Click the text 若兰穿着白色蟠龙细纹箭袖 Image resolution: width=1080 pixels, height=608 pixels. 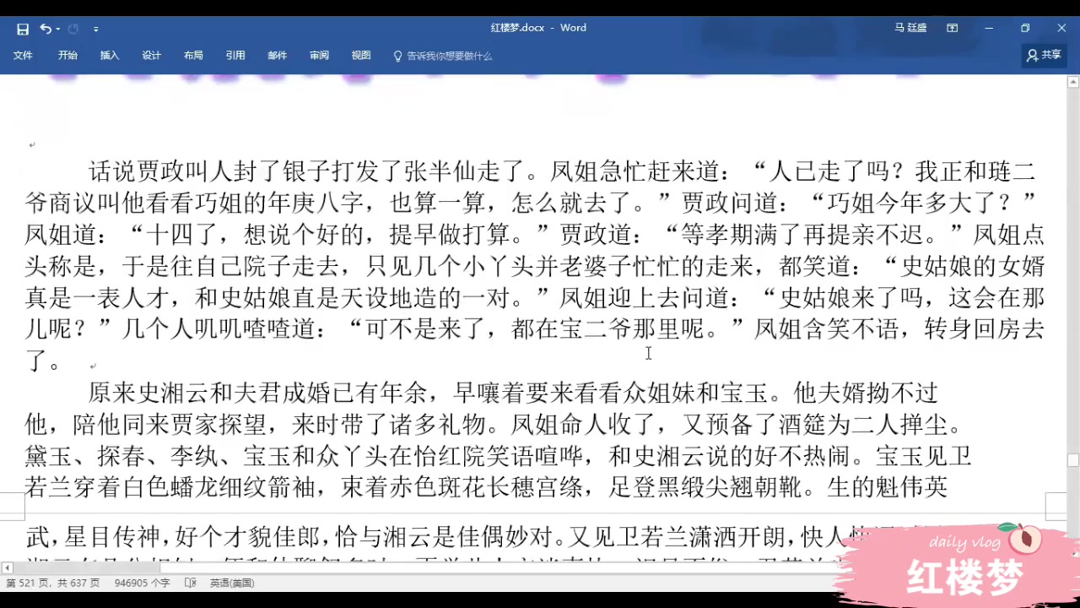coord(171,487)
